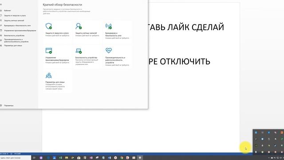Click the Bluetooth icon in tray overflow popup

[269, 132]
